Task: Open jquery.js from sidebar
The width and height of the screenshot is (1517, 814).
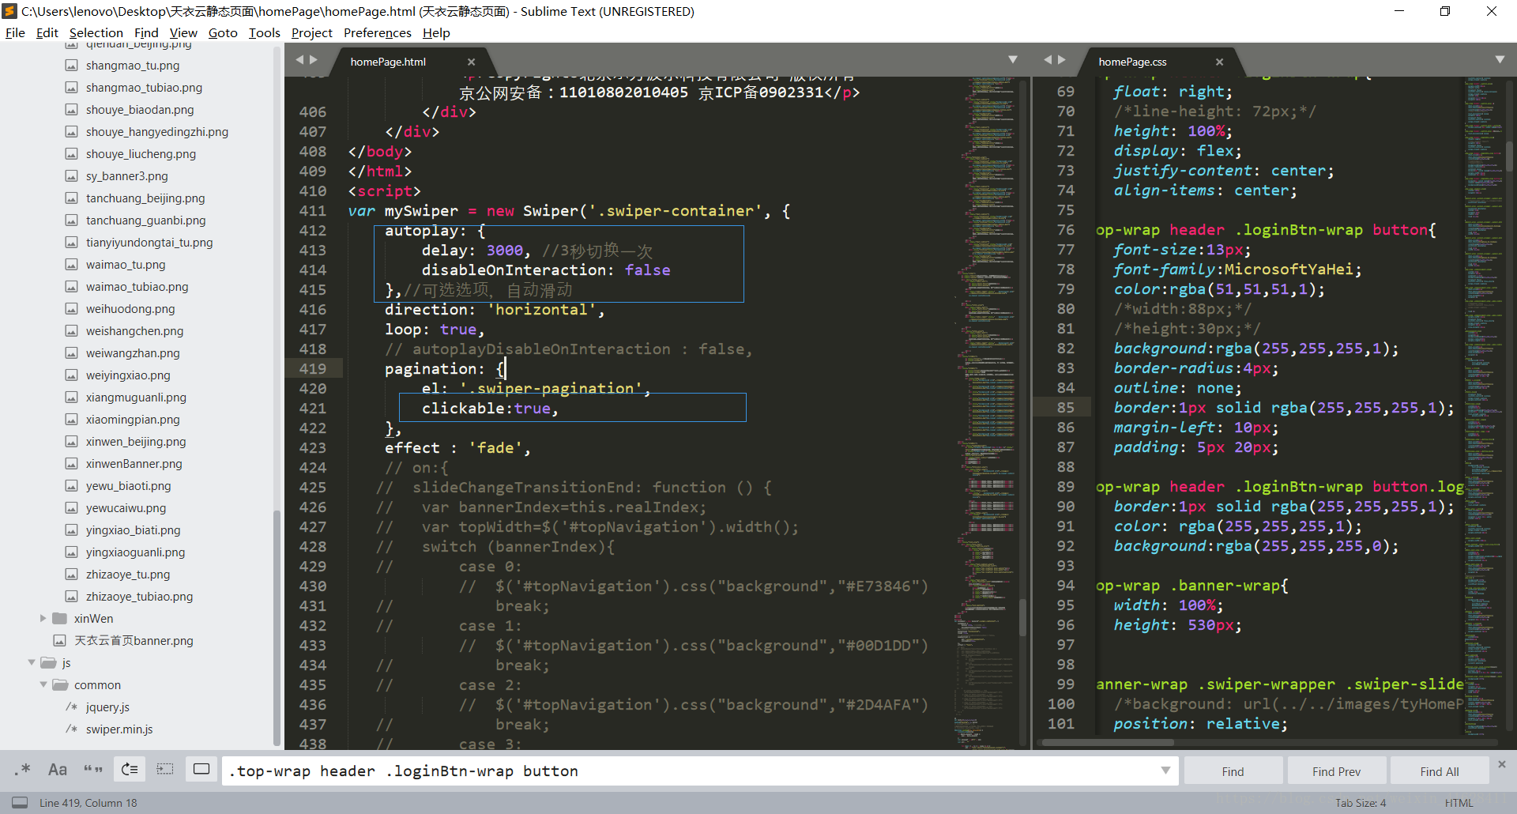Action: tap(107, 707)
